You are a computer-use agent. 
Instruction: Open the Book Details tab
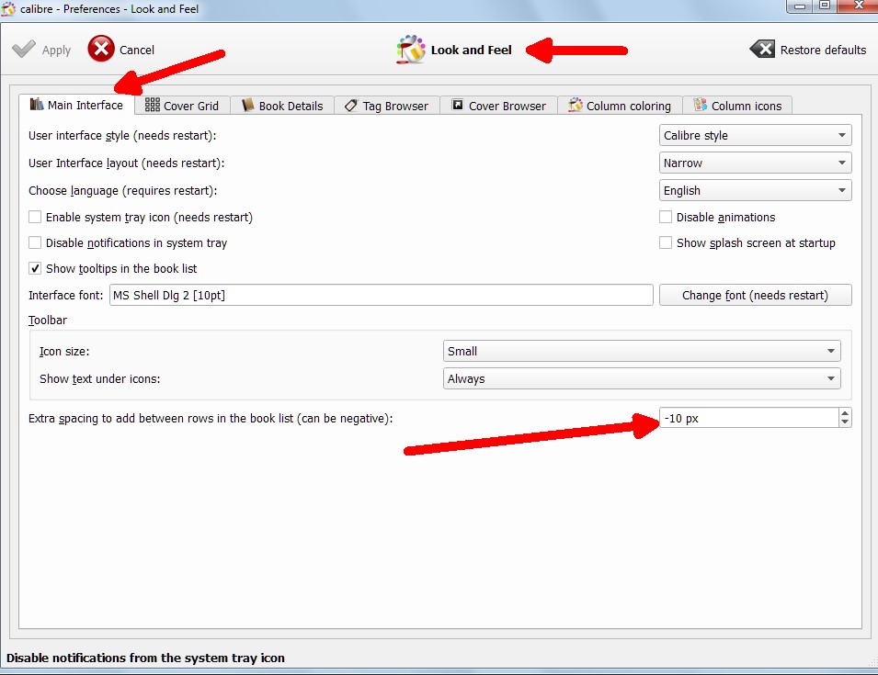(282, 106)
